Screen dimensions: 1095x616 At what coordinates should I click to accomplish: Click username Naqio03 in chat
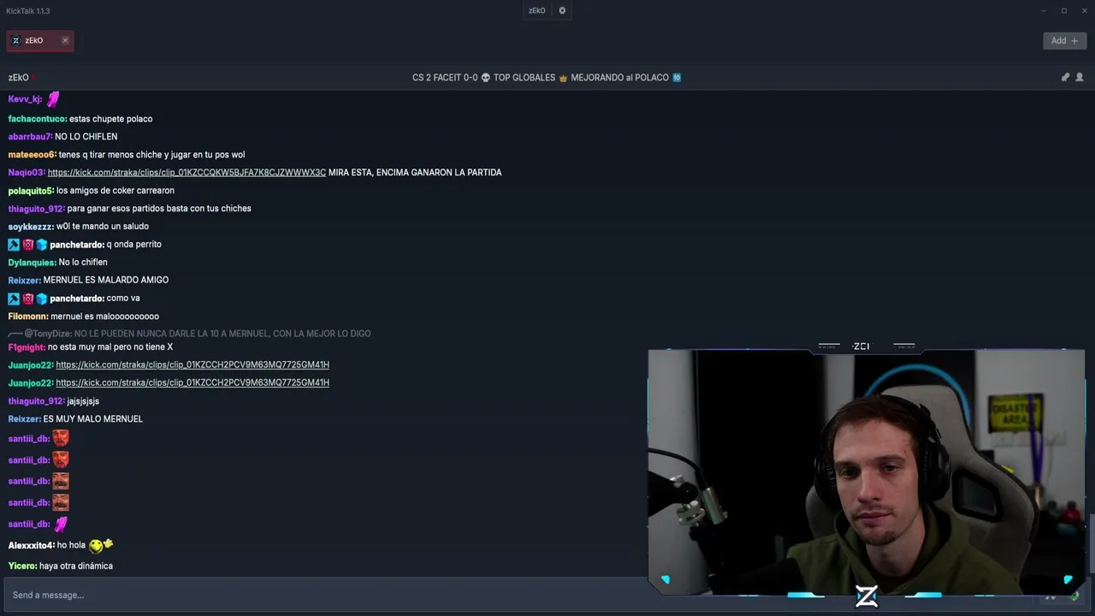coord(27,173)
